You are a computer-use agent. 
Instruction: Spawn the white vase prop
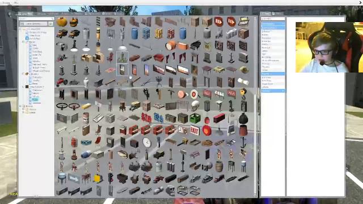click(x=86, y=82)
